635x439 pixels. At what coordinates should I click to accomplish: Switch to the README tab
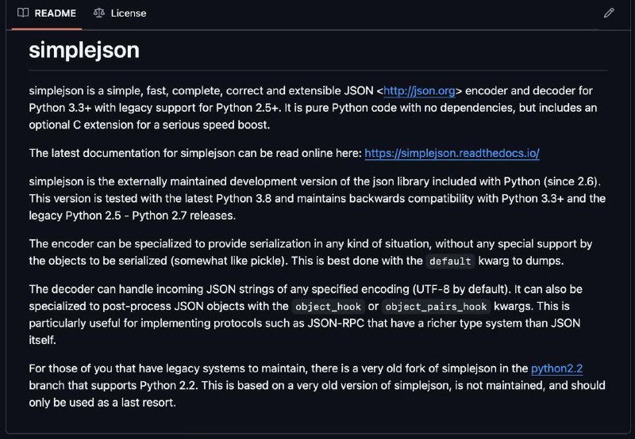(47, 13)
